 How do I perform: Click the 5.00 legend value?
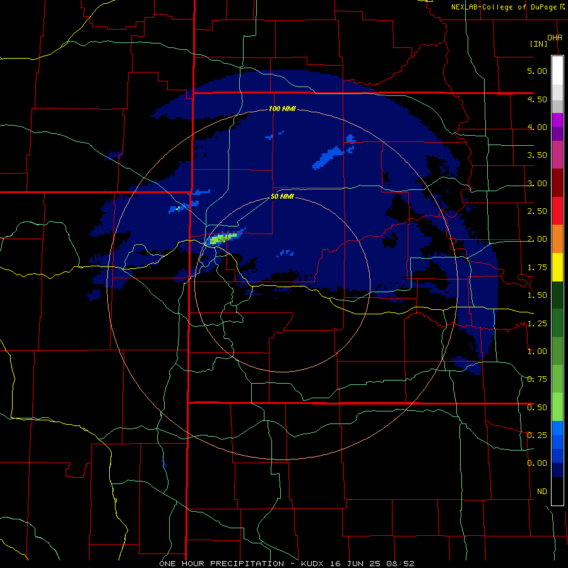537,71
